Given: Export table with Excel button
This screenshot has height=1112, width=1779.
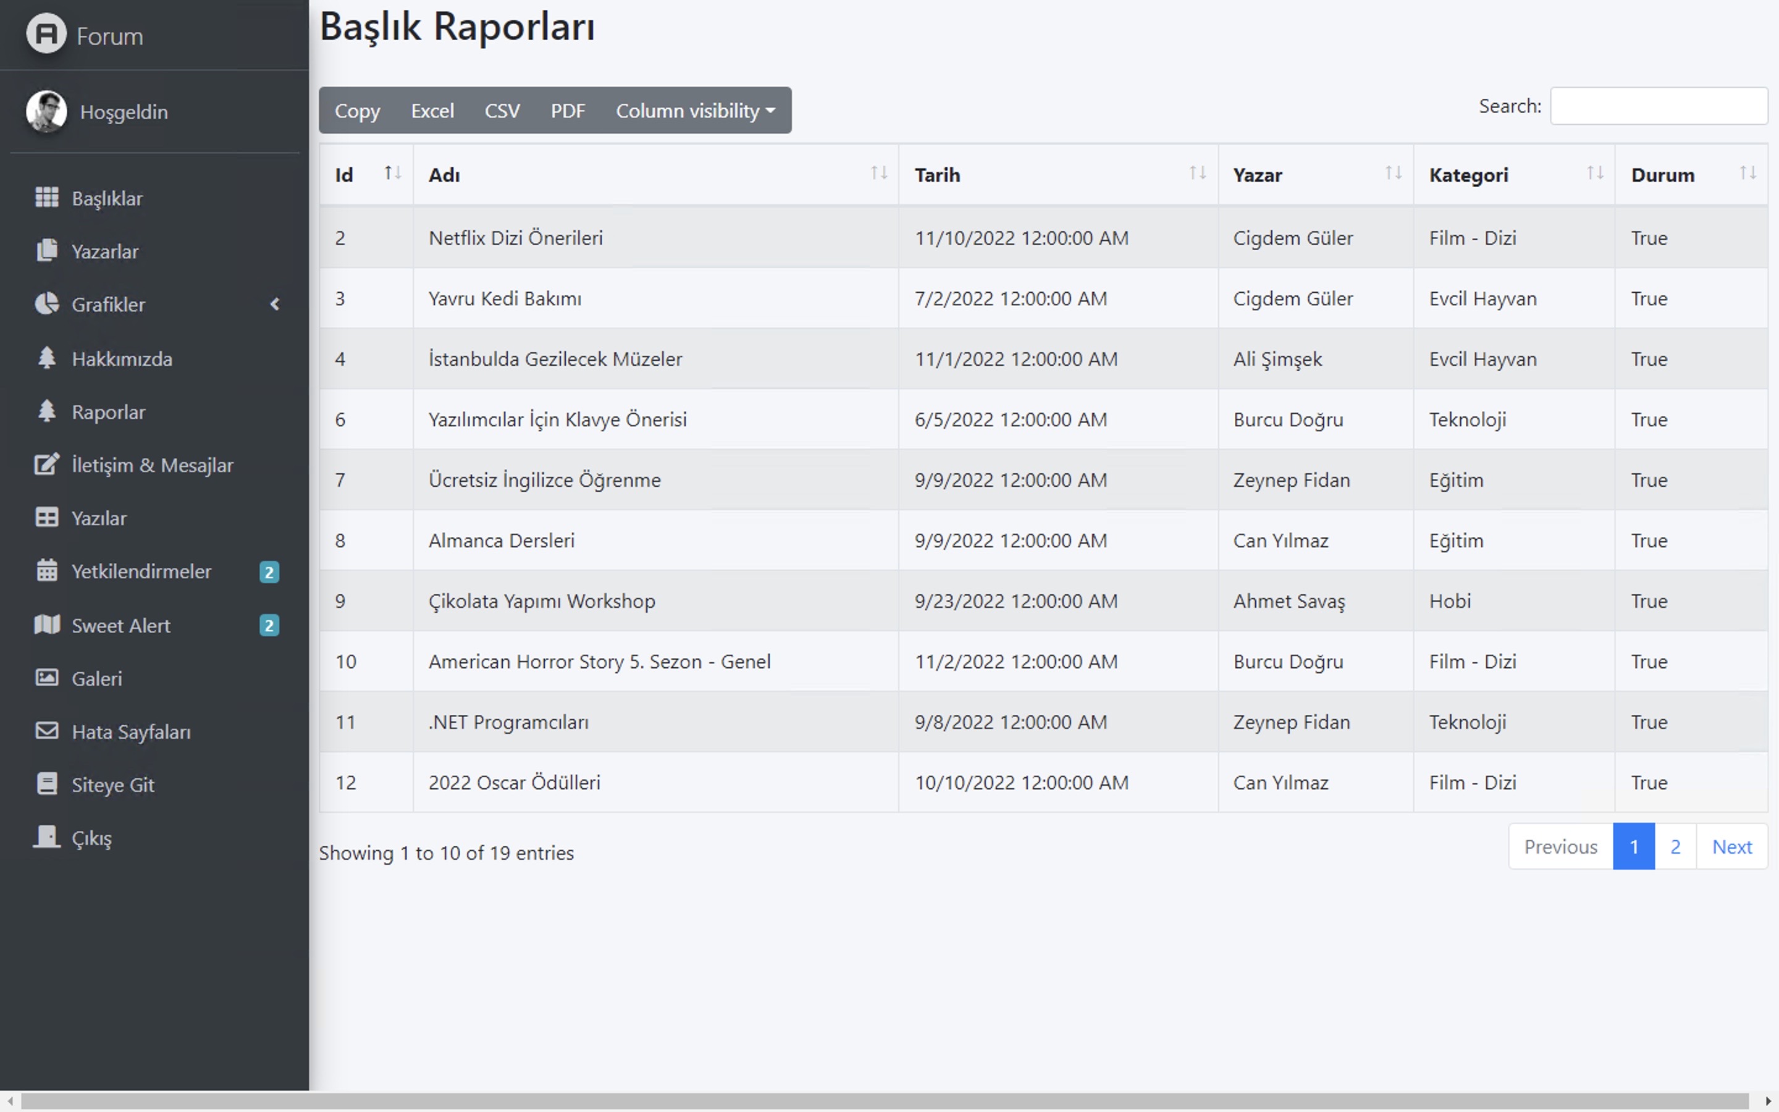Looking at the screenshot, I should (432, 111).
